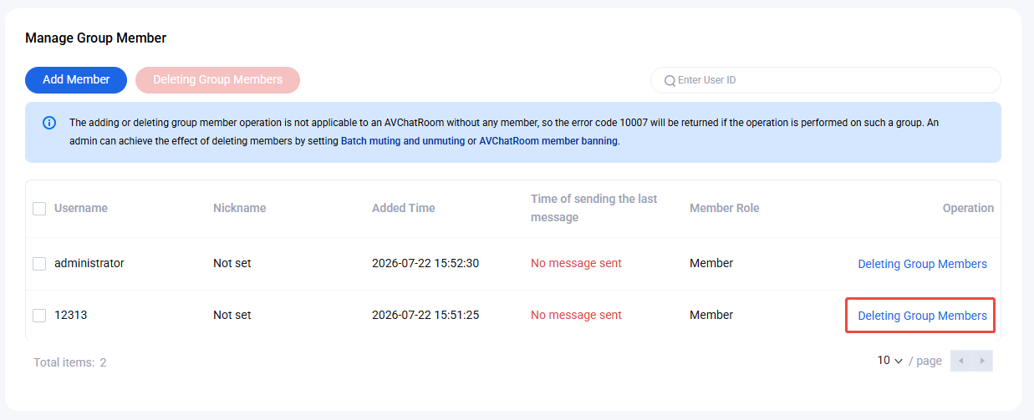The height and width of the screenshot is (420, 1034).
Task: Click the pink Deleting Group Members button
Action: pyautogui.click(x=217, y=80)
